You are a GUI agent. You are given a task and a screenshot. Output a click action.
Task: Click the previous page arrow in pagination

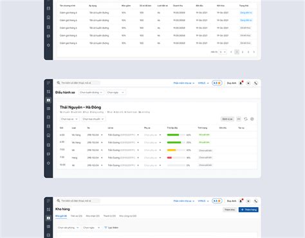(231, 52)
